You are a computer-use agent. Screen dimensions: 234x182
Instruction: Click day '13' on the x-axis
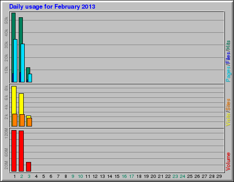(102, 177)
